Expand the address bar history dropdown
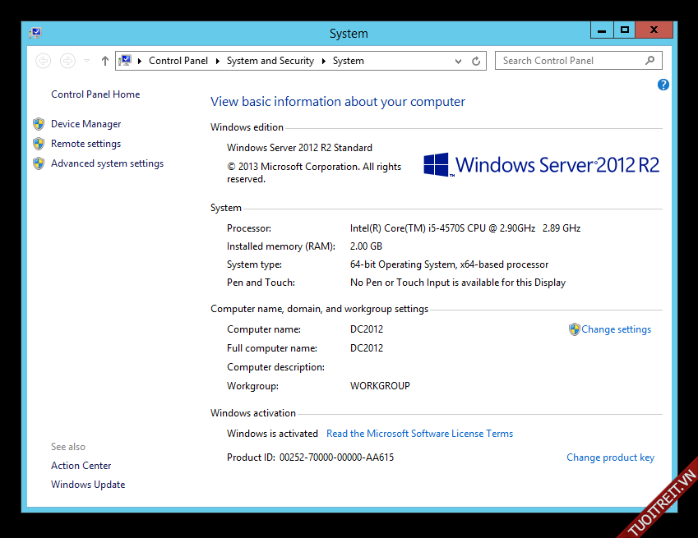The height and width of the screenshot is (538, 698). [x=459, y=61]
